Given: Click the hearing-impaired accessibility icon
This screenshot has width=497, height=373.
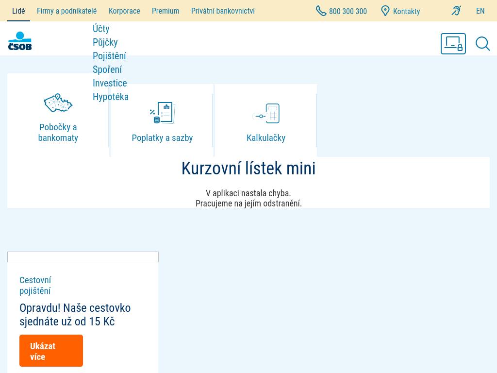Looking at the screenshot, I should [x=456, y=11].
